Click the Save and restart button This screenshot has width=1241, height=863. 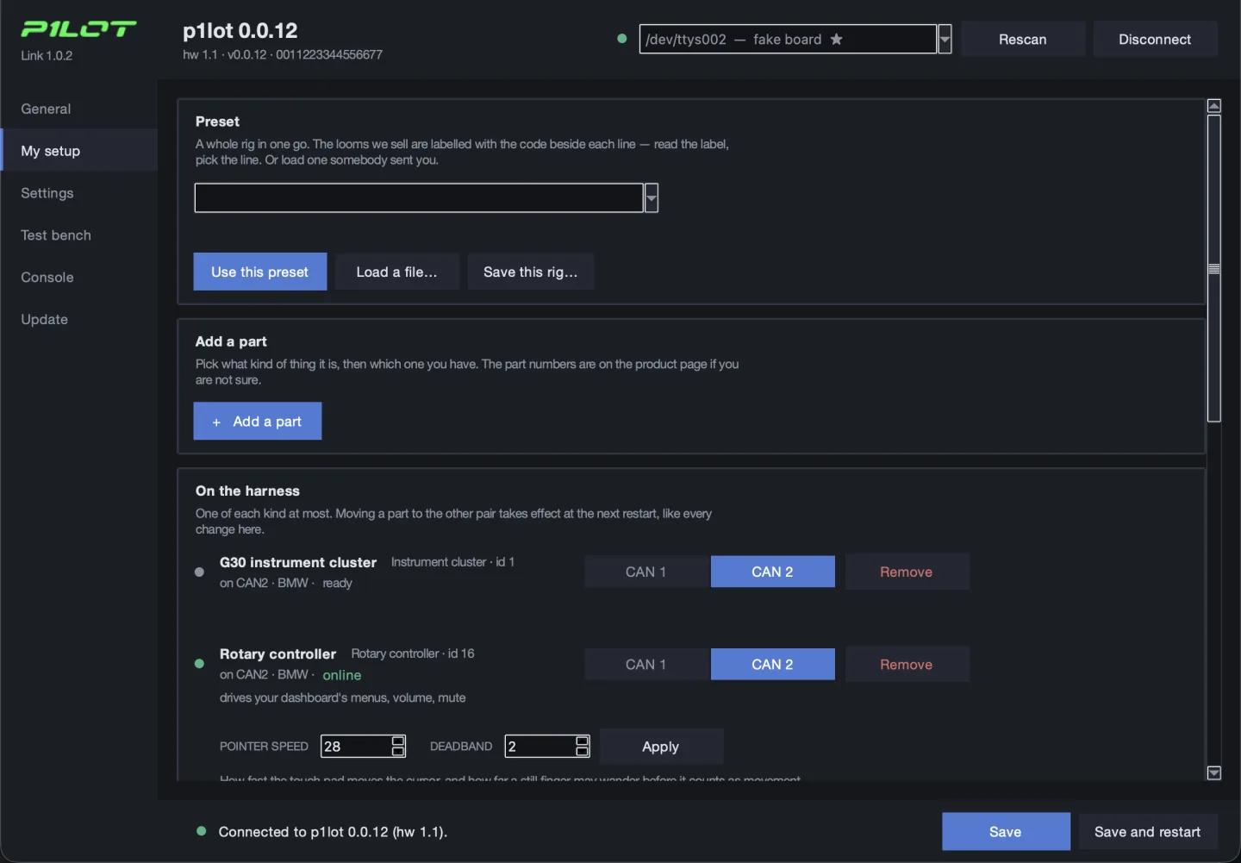[1147, 832]
